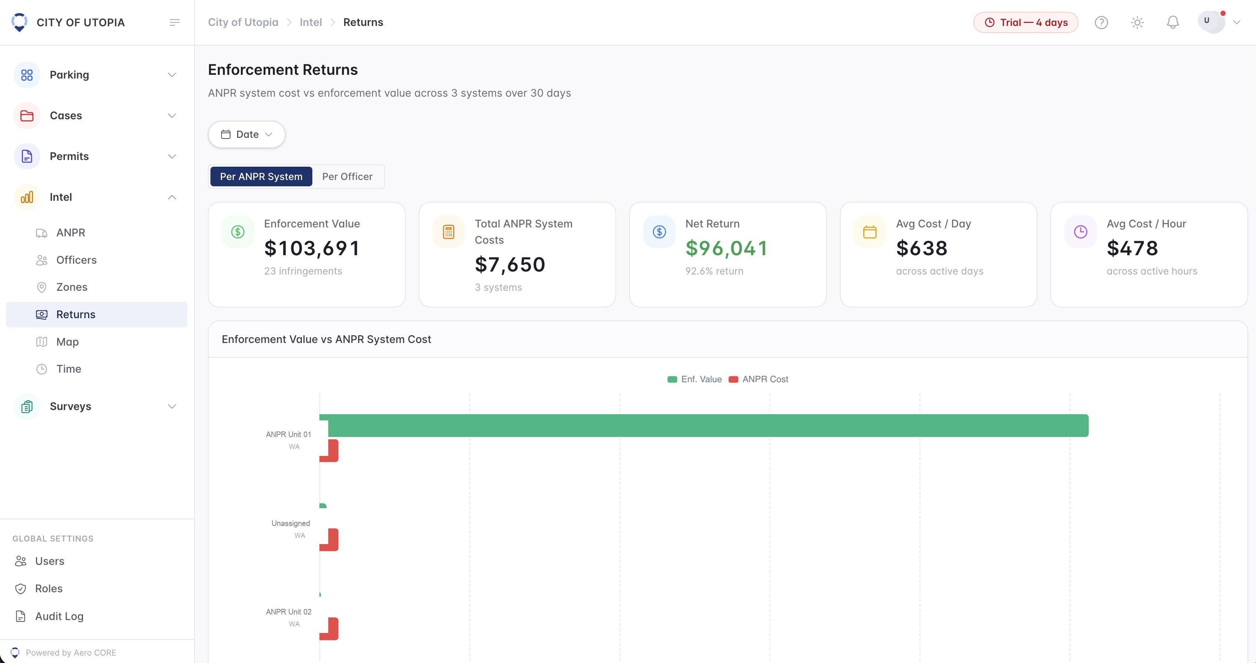Click the ANPR Unit 01 green bar
The width and height of the screenshot is (1256, 663).
[704, 426]
